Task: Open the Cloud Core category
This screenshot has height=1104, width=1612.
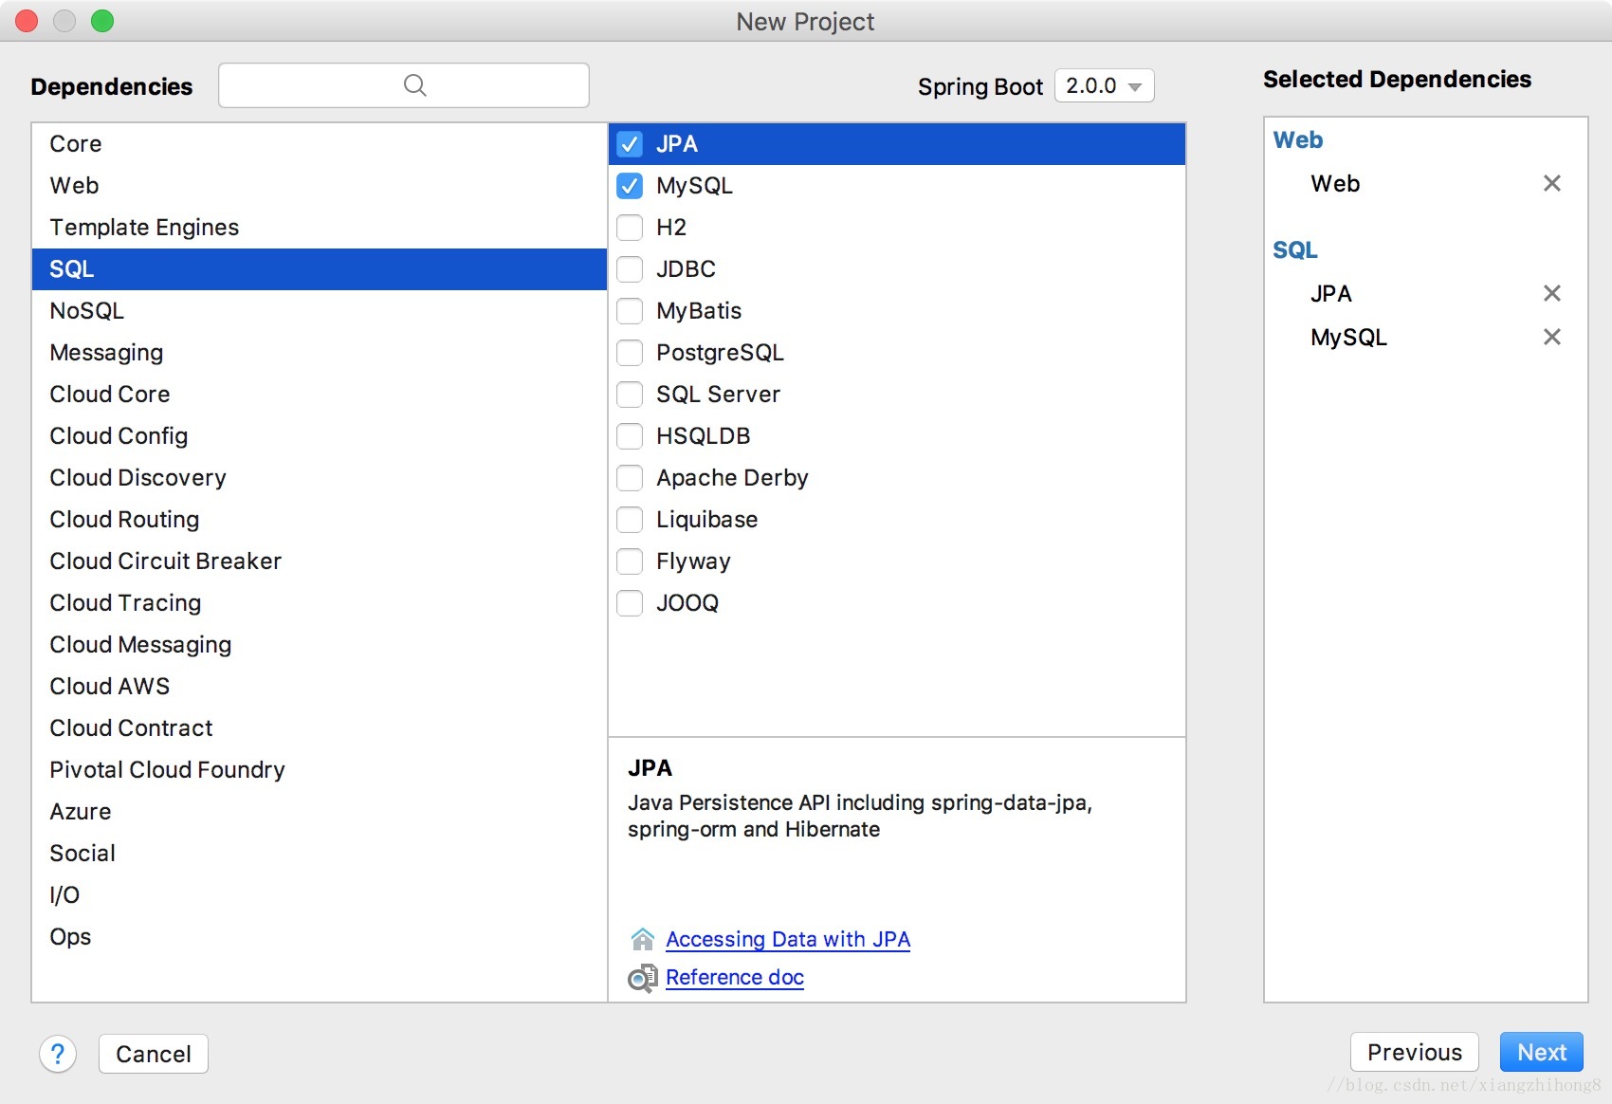Action: point(319,395)
